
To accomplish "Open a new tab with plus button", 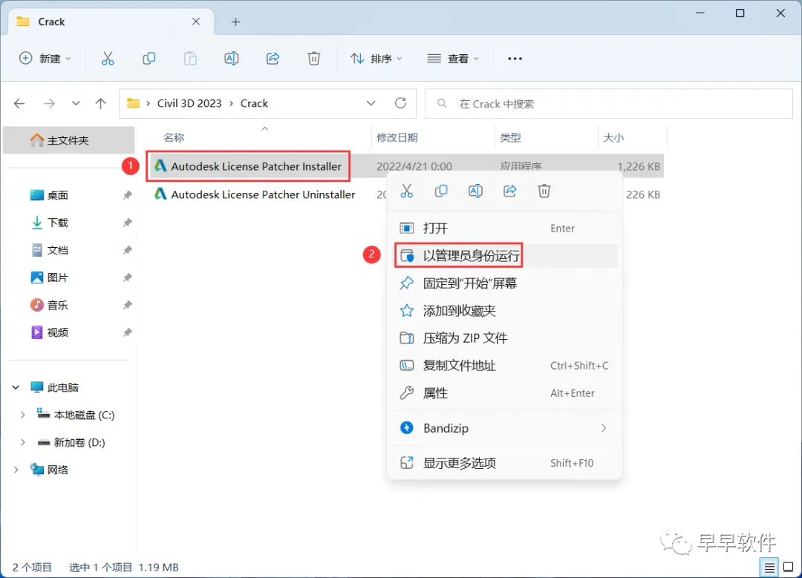I will click(236, 22).
